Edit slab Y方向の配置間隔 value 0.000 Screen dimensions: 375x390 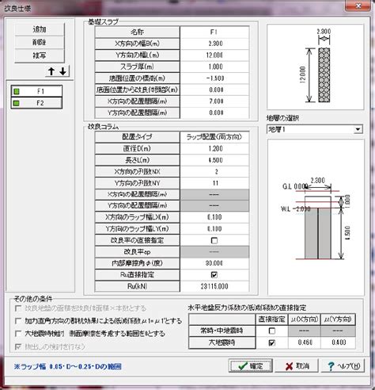pos(214,113)
